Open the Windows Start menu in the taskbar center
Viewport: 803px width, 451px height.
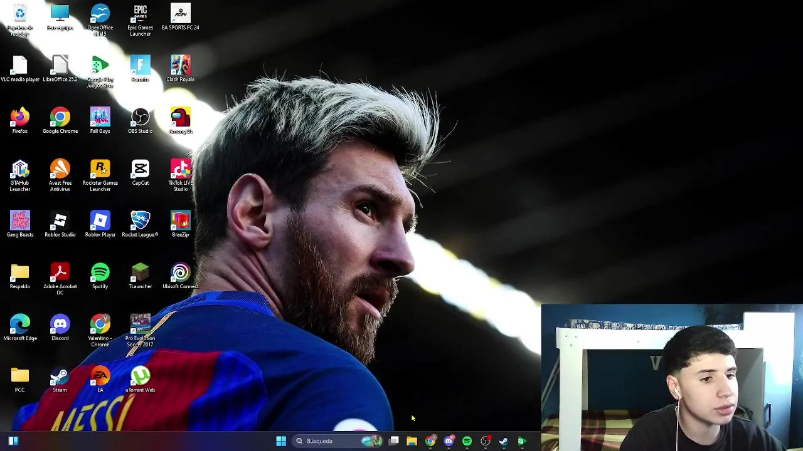coord(281,441)
